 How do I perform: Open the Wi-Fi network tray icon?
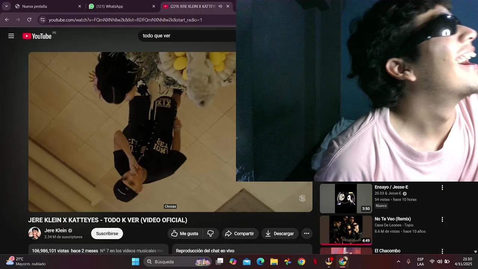point(432,262)
